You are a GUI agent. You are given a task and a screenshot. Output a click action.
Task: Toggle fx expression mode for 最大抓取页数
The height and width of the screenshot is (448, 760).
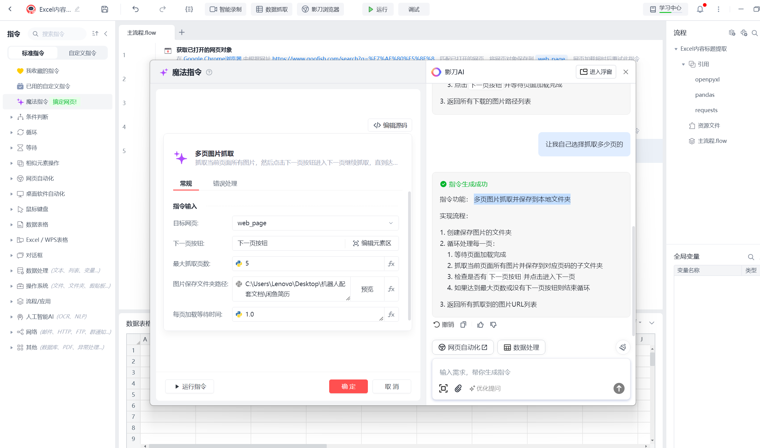point(391,264)
